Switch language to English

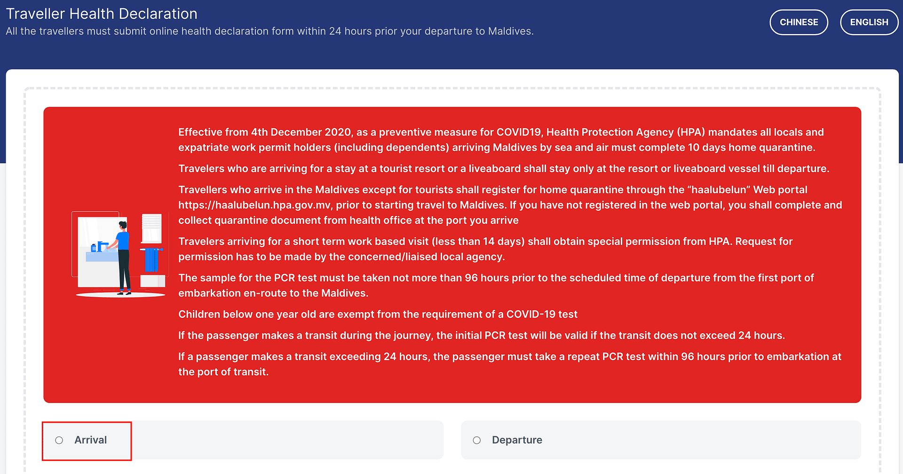(869, 22)
